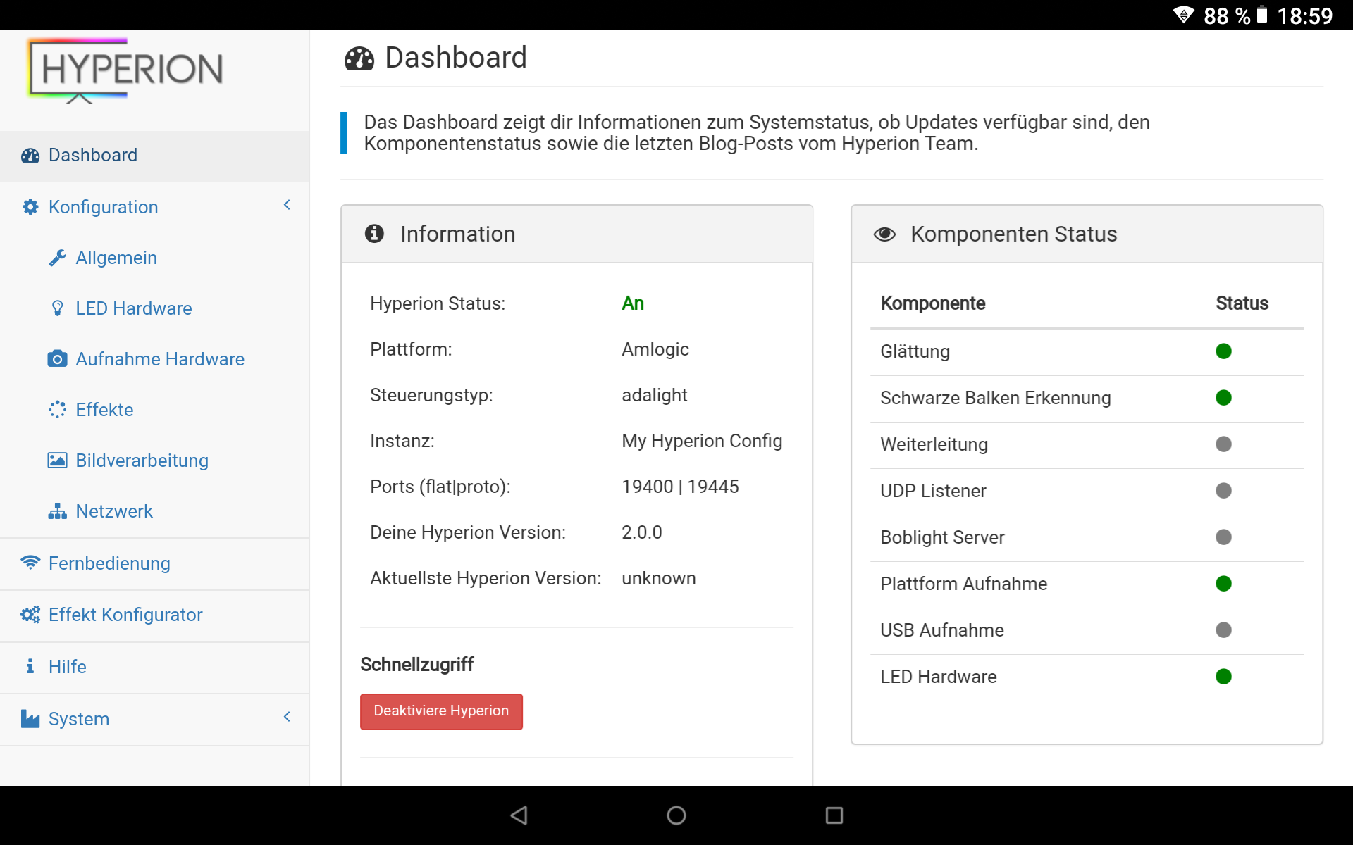Click the Glättung green status dot

coord(1223,351)
